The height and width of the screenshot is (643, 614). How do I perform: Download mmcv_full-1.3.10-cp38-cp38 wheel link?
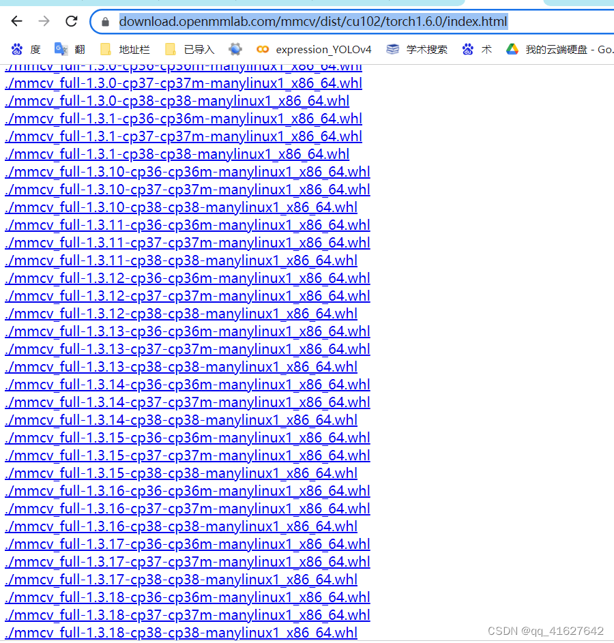tap(181, 207)
